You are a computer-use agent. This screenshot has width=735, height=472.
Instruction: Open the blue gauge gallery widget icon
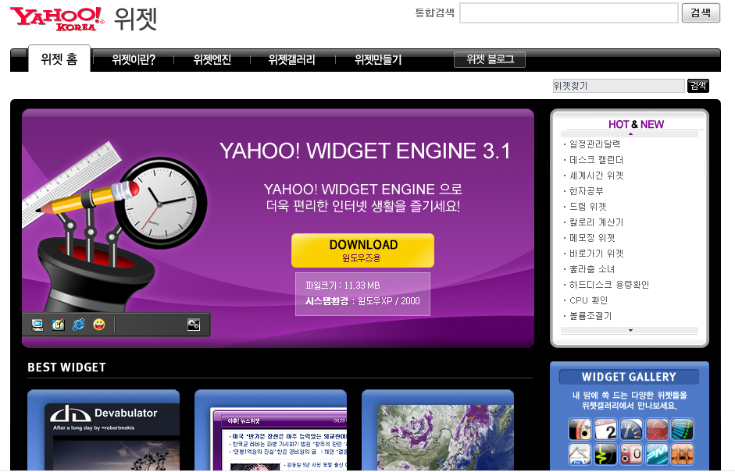pyautogui.click(x=631, y=429)
